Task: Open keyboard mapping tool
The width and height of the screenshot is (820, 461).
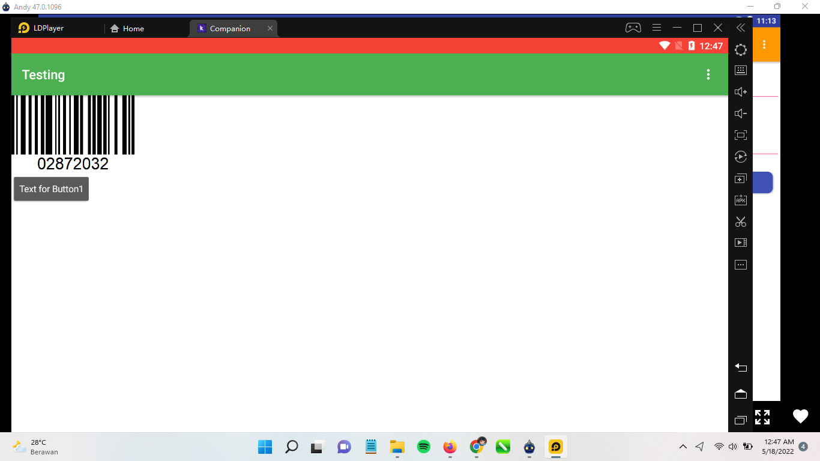Action: [x=741, y=70]
